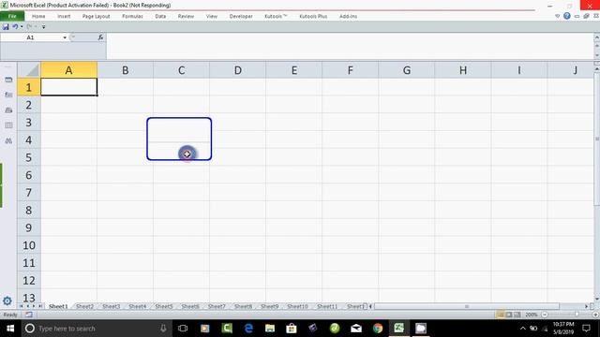Screen dimensions: 600x337
Task: Open the Kutools Plus ribbon tab
Action: click(x=313, y=17)
